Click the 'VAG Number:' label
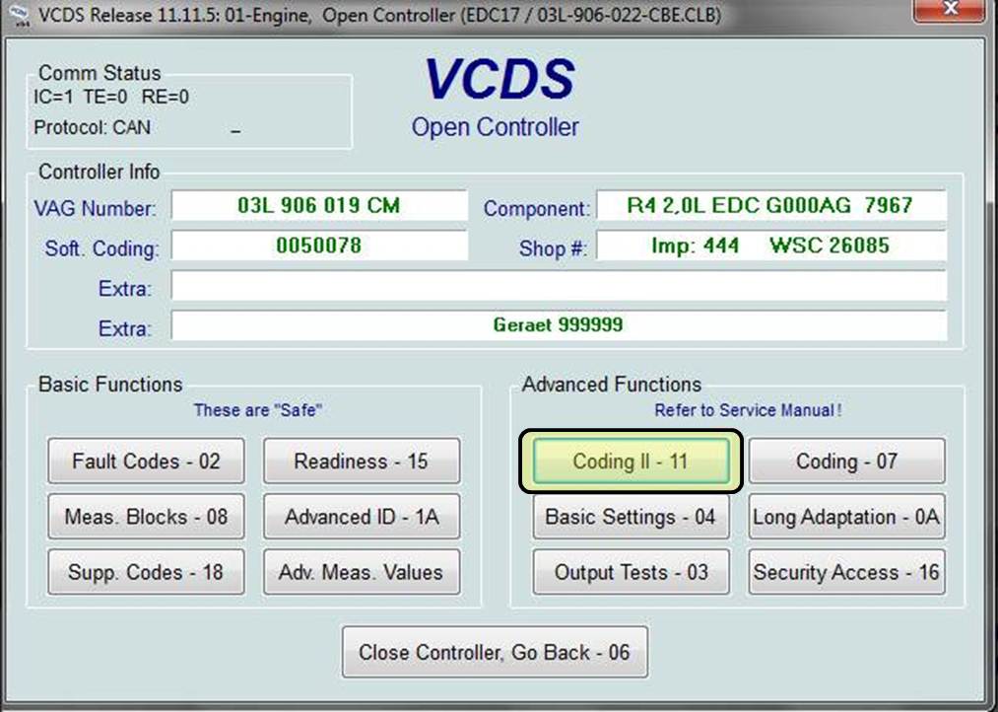Image resolution: width=998 pixels, height=712 pixels. 95,208
